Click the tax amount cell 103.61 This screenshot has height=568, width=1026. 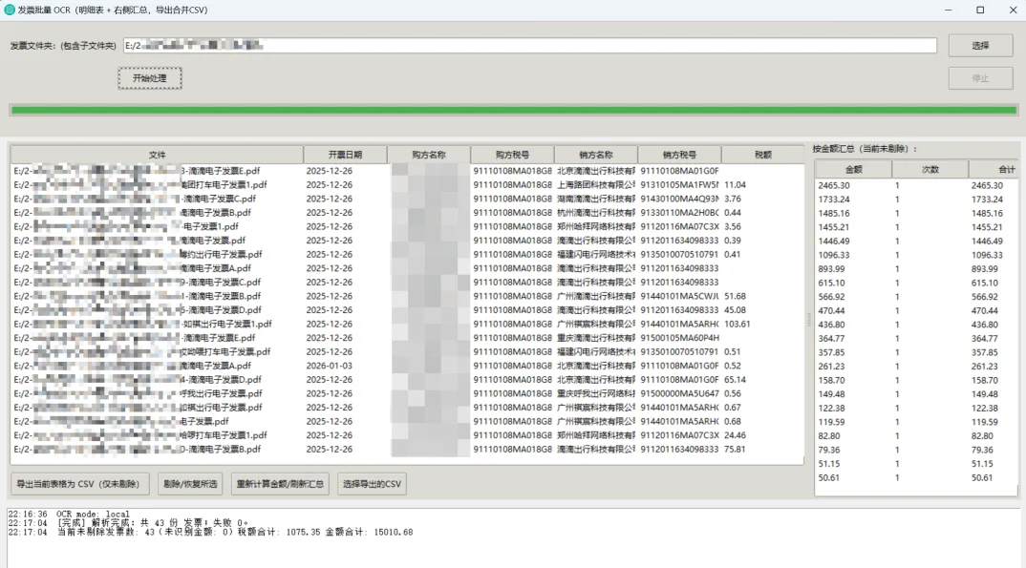[737, 325]
